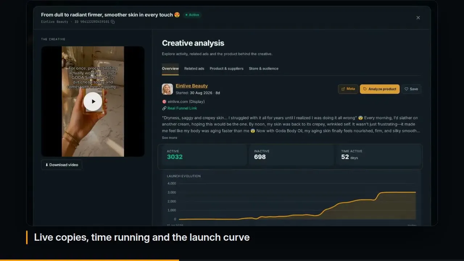Screen dimensions: 464x261
Task: Click the Inactive count 698
Action: (x=260, y=157)
